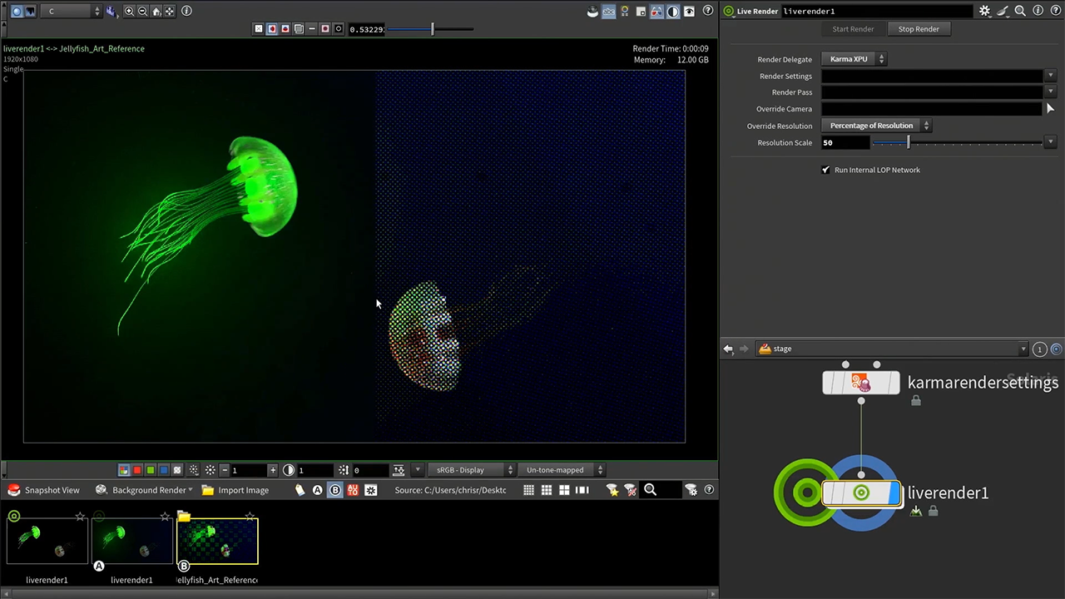
Task: Click the home view reset icon
Action: 156,12
